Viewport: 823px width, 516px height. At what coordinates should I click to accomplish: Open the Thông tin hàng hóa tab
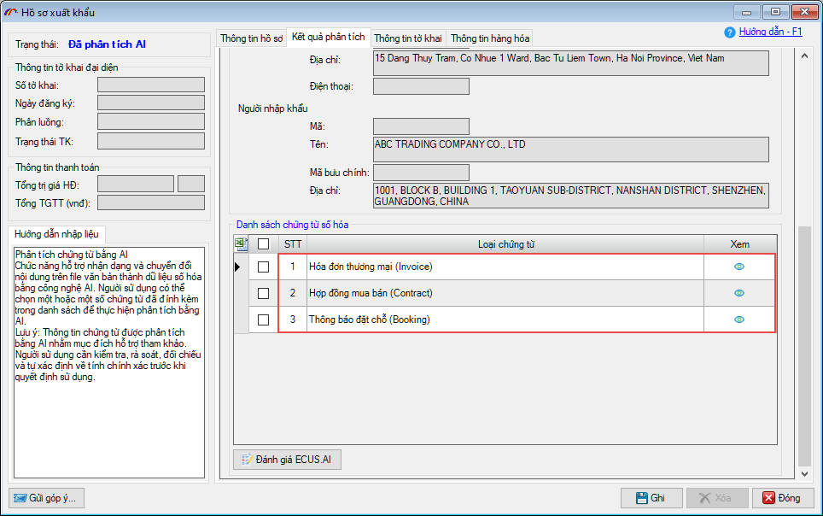point(490,38)
